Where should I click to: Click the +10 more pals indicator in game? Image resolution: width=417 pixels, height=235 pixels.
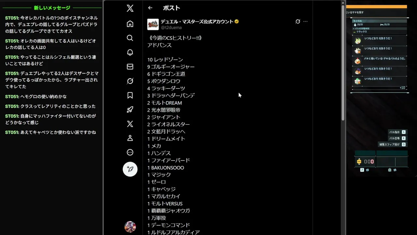402,88
